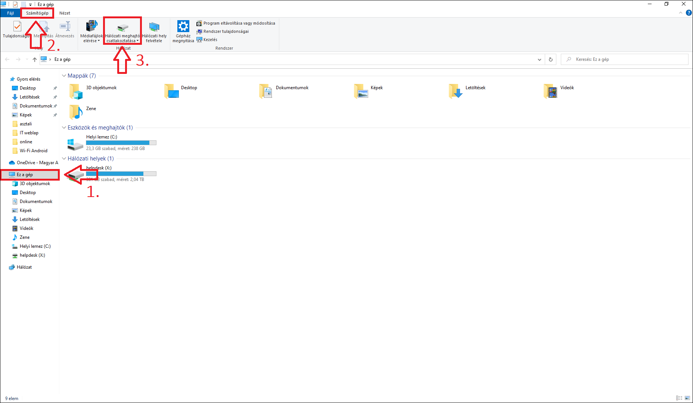Click Hálózati meghajtó csatlakoztatása icon

(x=122, y=27)
